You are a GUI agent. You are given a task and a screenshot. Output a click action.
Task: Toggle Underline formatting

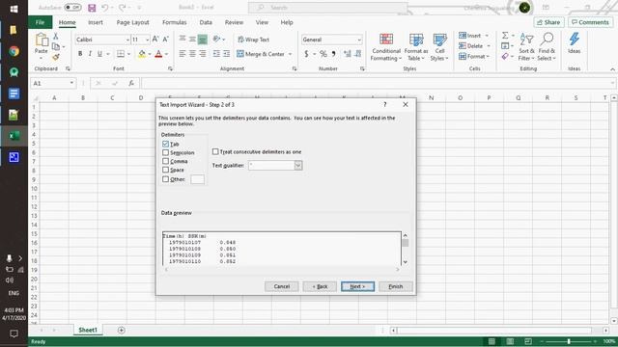(99, 54)
